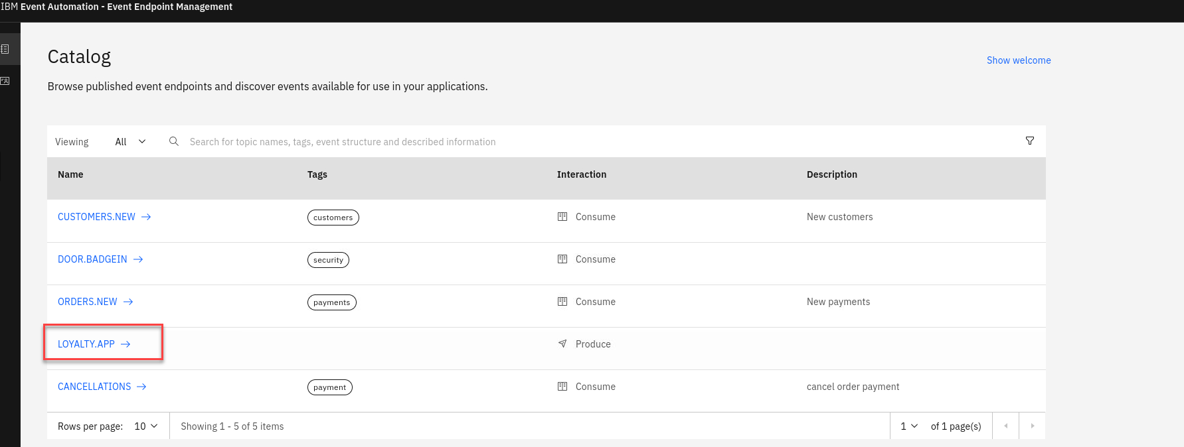Open the Catalog icon in left sidebar
Image resolution: width=1184 pixels, height=447 pixels.
click(x=5, y=49)
